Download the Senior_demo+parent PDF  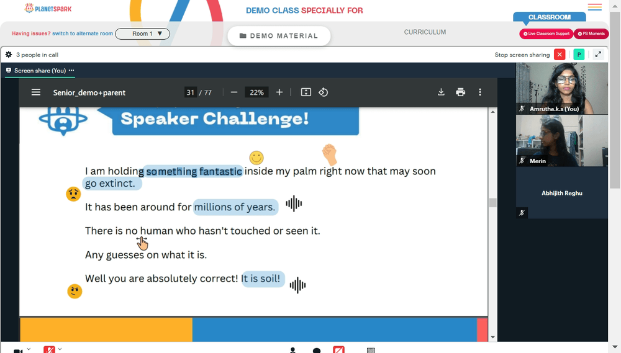[x=441, y=92]
